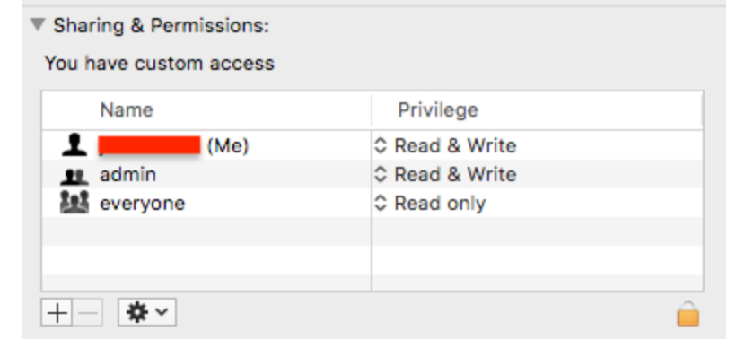
Task: Click the plus button to add a user
Action: tap(57, 312)
